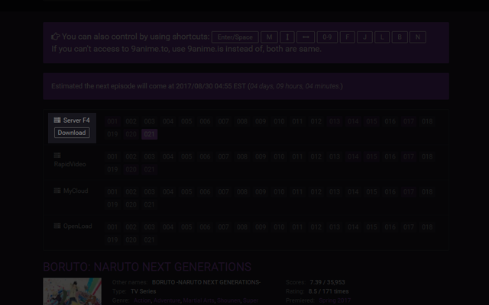Select the RapidVideo server
This screenshot has width=489, height=305.
click(70, 164)
